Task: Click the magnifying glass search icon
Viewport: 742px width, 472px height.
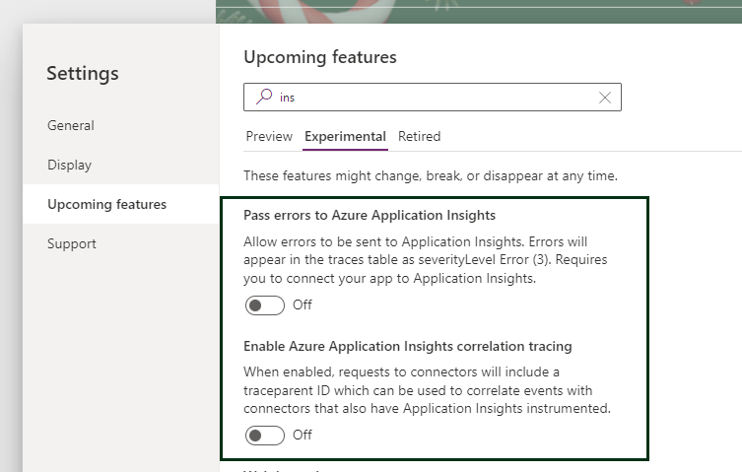Action: point(263,97)
